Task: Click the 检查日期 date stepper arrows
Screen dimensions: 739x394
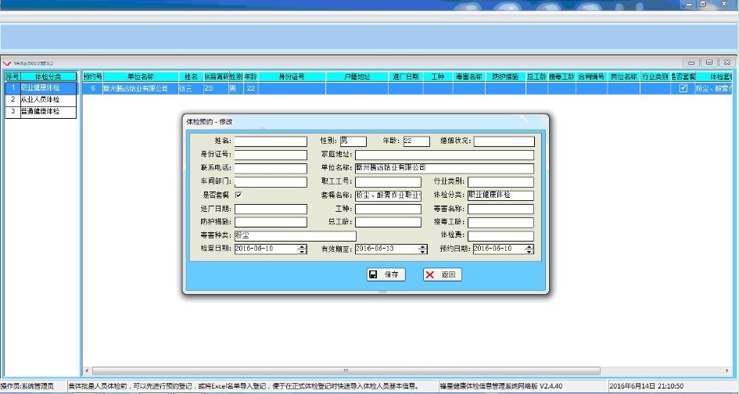Action: coord(302,249)
